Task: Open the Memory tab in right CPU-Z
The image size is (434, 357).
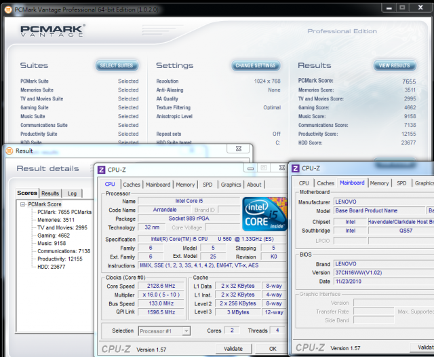Action: coord(379,183)
